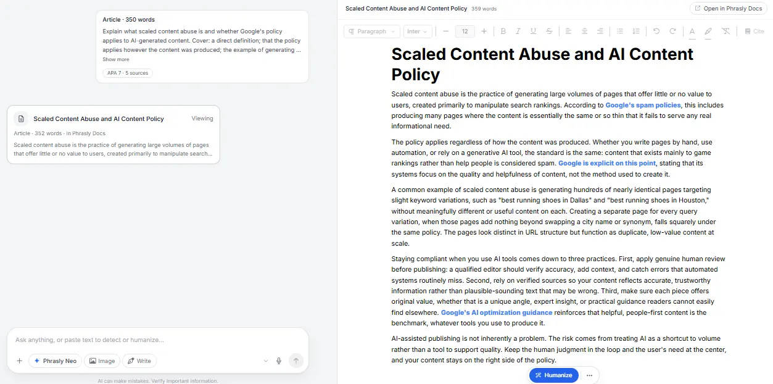Center align the text
Screen dimensions: 773x384
point(584,31)
